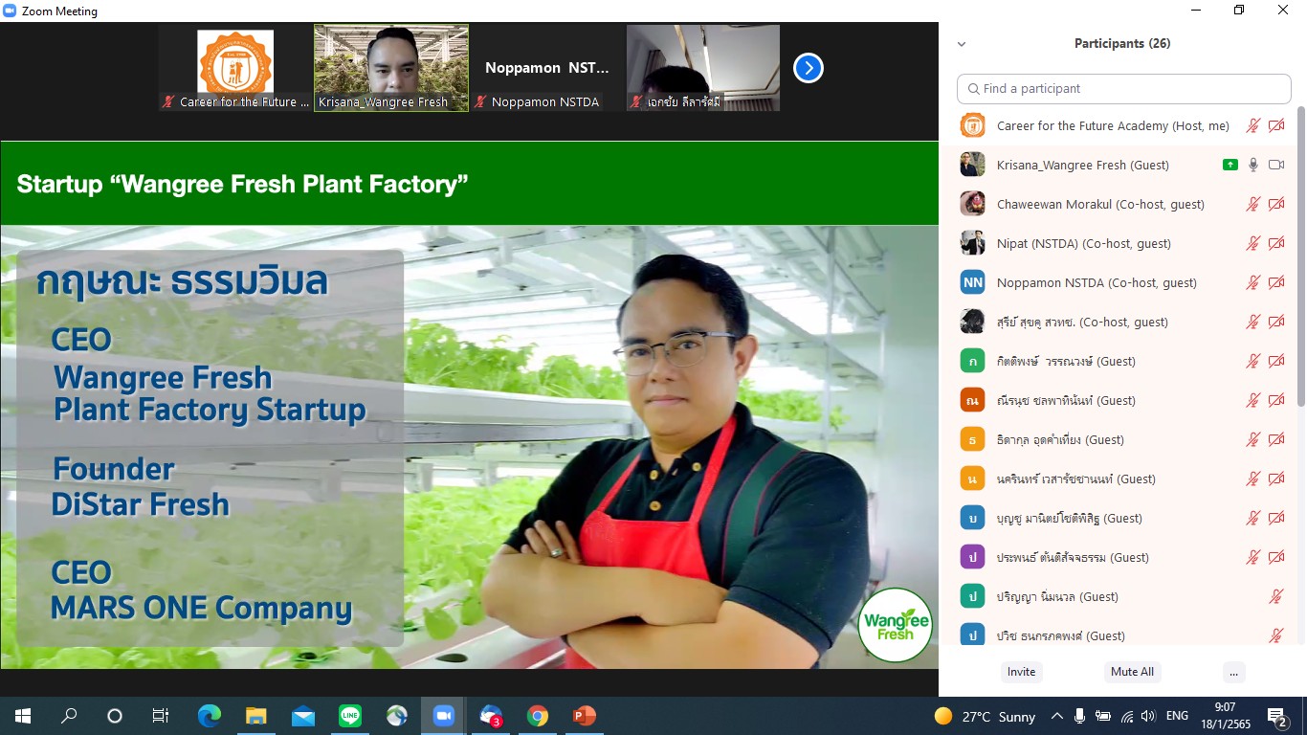Open PowerPoint from the taskbar
Screen dimensions: 1307x735
pyautogui.click(x=584, y=716)
